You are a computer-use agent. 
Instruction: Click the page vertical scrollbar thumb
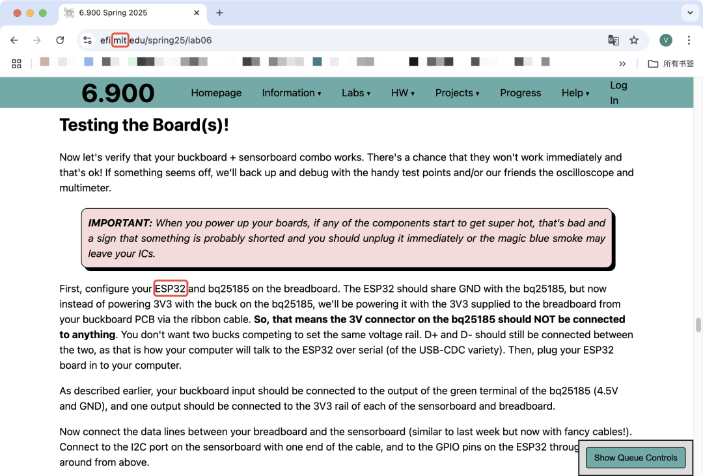tap(698, 324)
